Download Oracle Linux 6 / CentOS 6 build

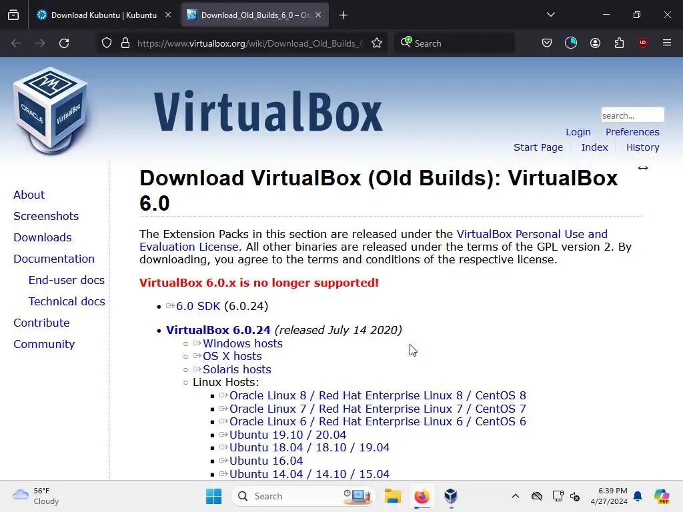coord(378,421)
